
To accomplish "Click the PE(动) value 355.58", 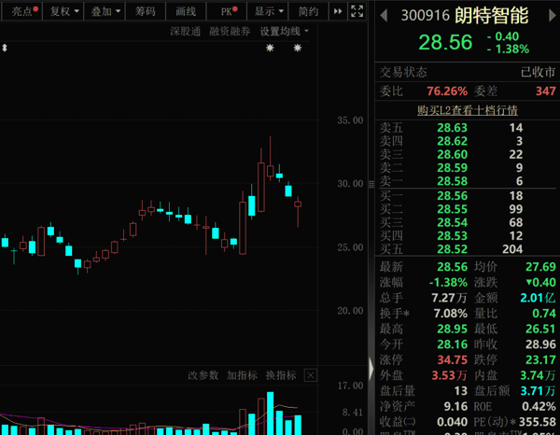I will pyautogui.click(x=538, y=422).
